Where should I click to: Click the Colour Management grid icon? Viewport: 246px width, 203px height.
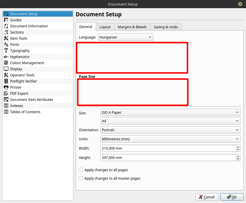tap(6, 63)
